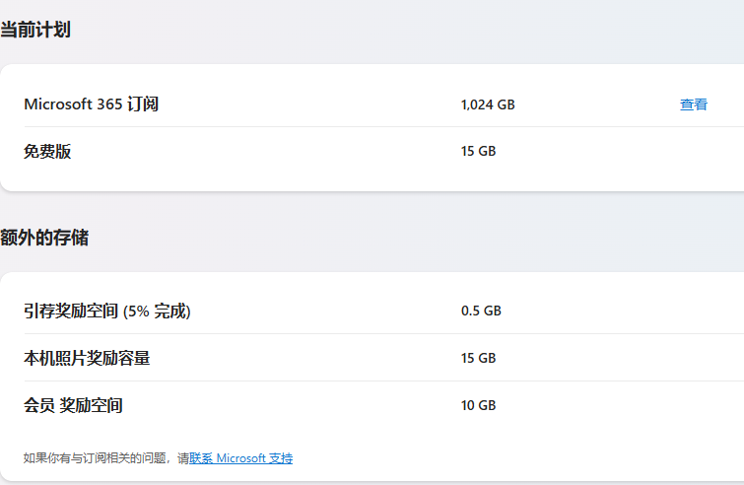Click the 1,024 GB storage value

click(x=488, y=104)
